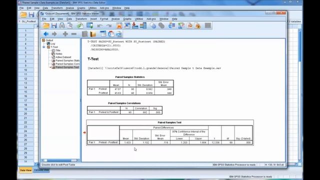Click the Go to Case icon
The image size is (320, 180).
[127, 25]
